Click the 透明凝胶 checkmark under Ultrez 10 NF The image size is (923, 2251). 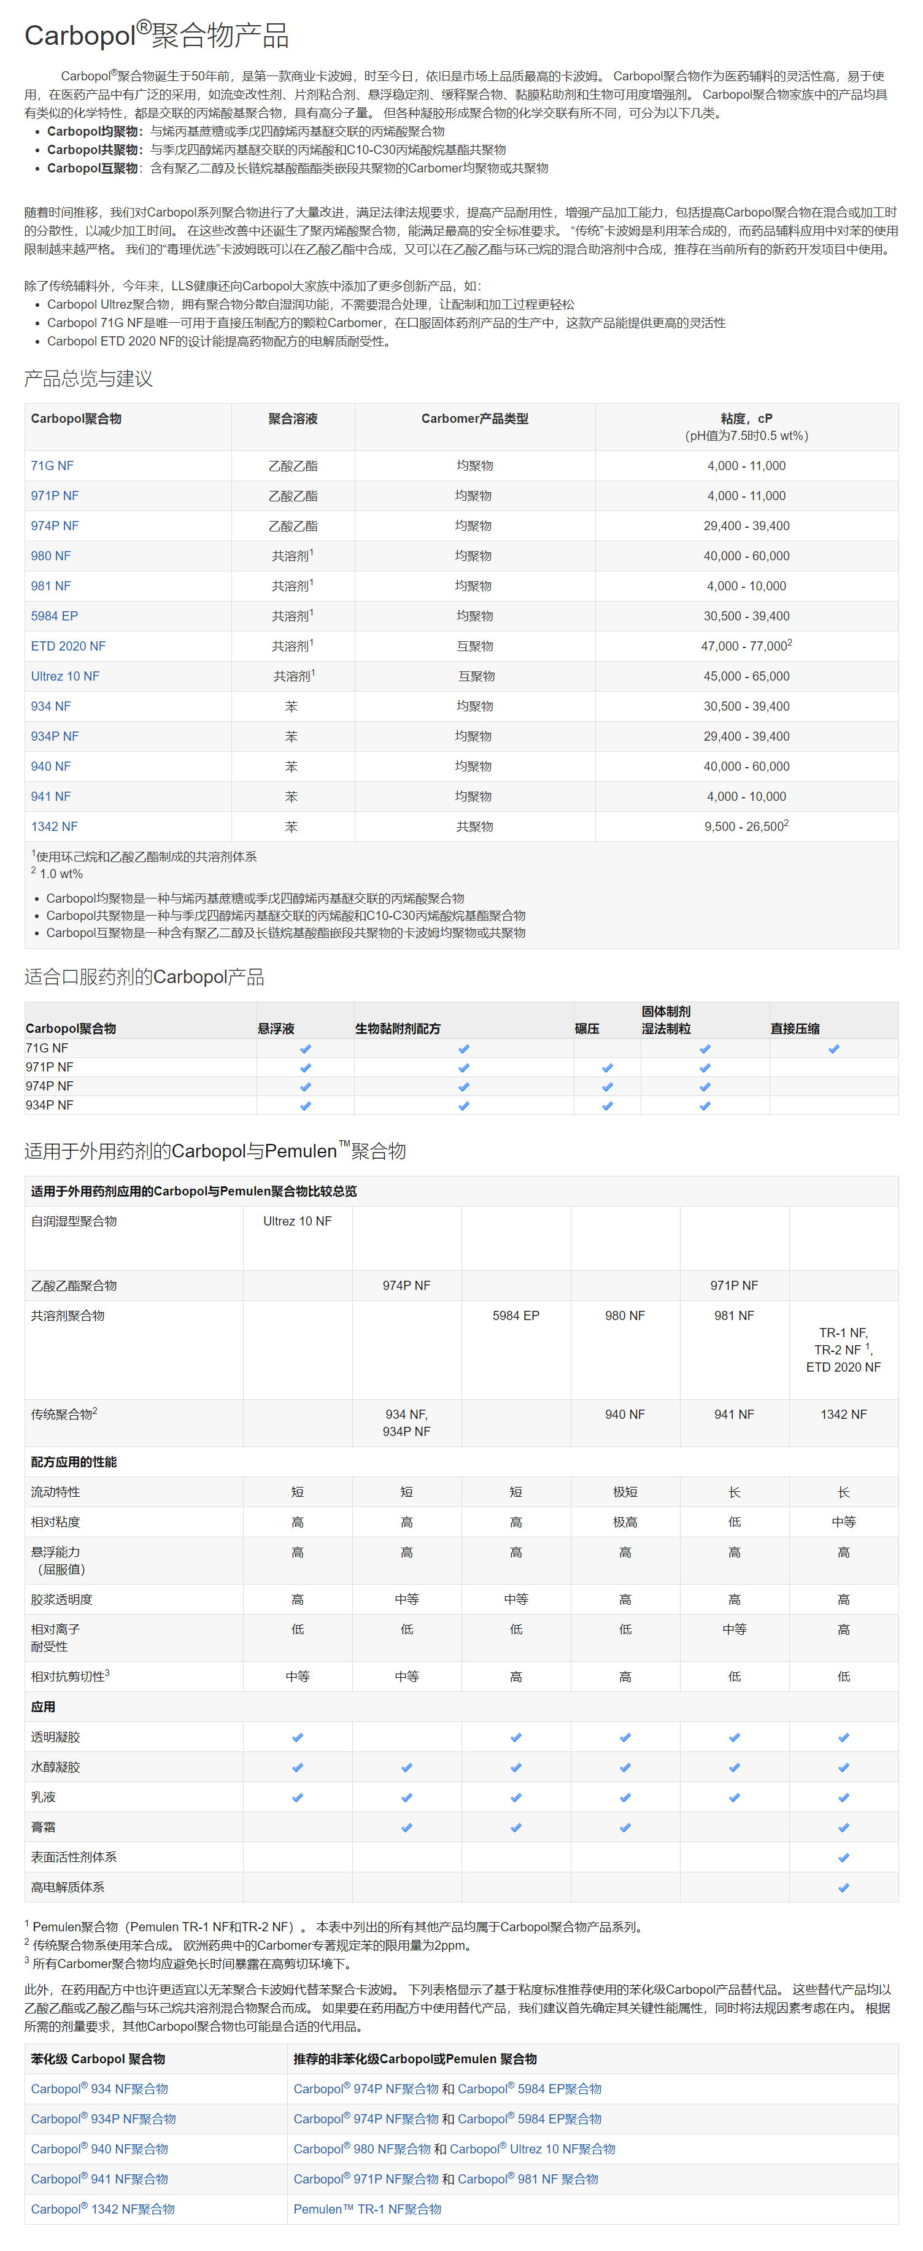pyautogui.click(x=297, y=1737)
